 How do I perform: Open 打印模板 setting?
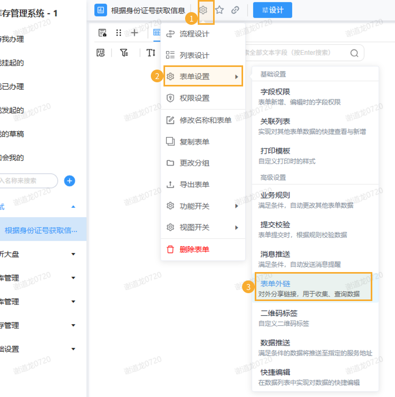(x=315, y=156)
